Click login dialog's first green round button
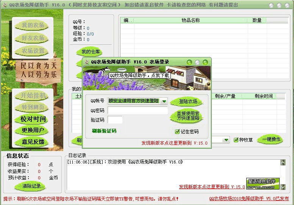The height and width of the screenshot is (205, 294). [x=189, y=62]
